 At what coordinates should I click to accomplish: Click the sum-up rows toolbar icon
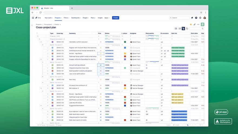[176, 29]
